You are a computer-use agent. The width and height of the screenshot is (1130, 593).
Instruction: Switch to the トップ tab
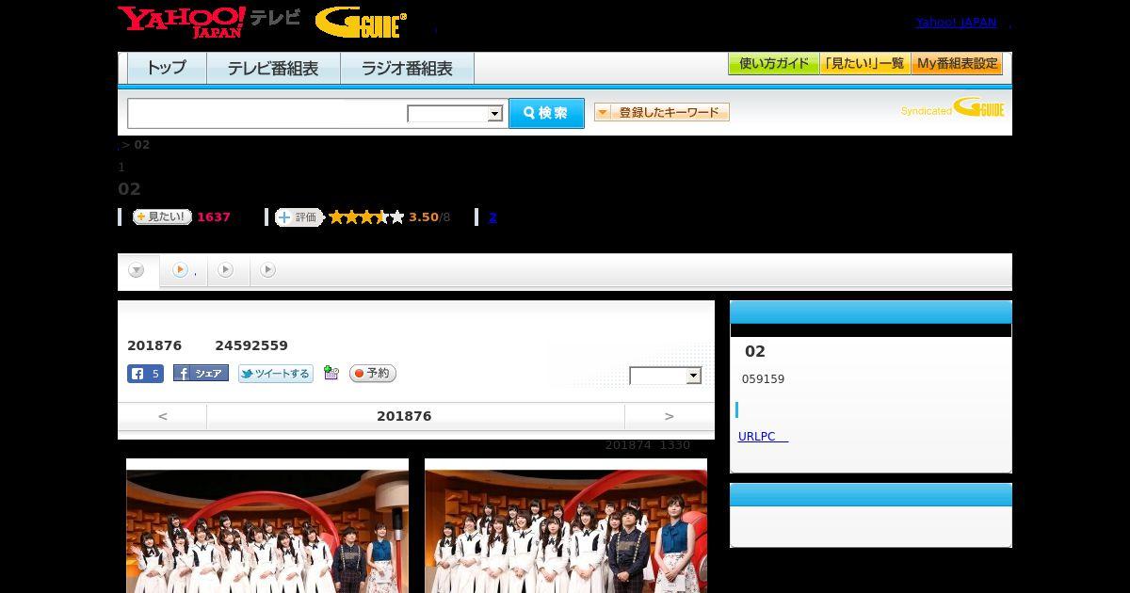[x=167, y=69]
